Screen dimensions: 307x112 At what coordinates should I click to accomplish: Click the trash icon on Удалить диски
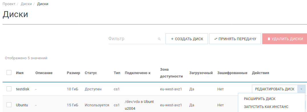click(269, 39)
